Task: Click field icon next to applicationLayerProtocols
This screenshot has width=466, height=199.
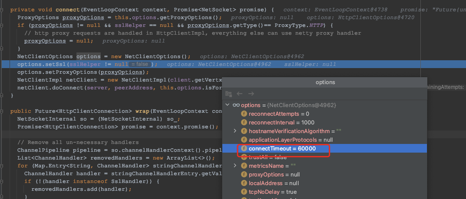Action: [x=244, y=140]
